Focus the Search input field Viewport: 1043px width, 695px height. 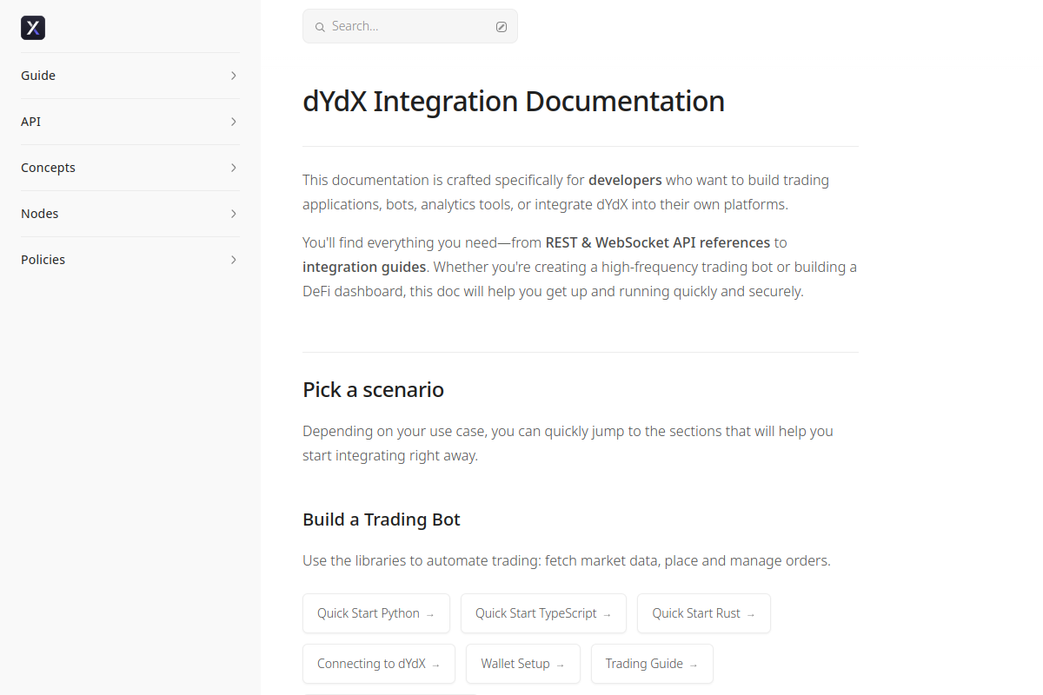(x=410, y=26)
